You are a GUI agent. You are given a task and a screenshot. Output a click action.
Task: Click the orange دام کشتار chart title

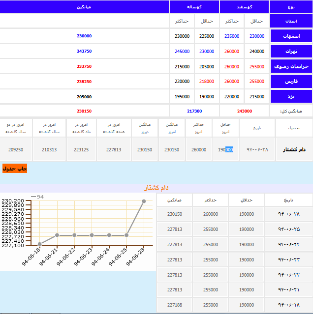(156, 188)
